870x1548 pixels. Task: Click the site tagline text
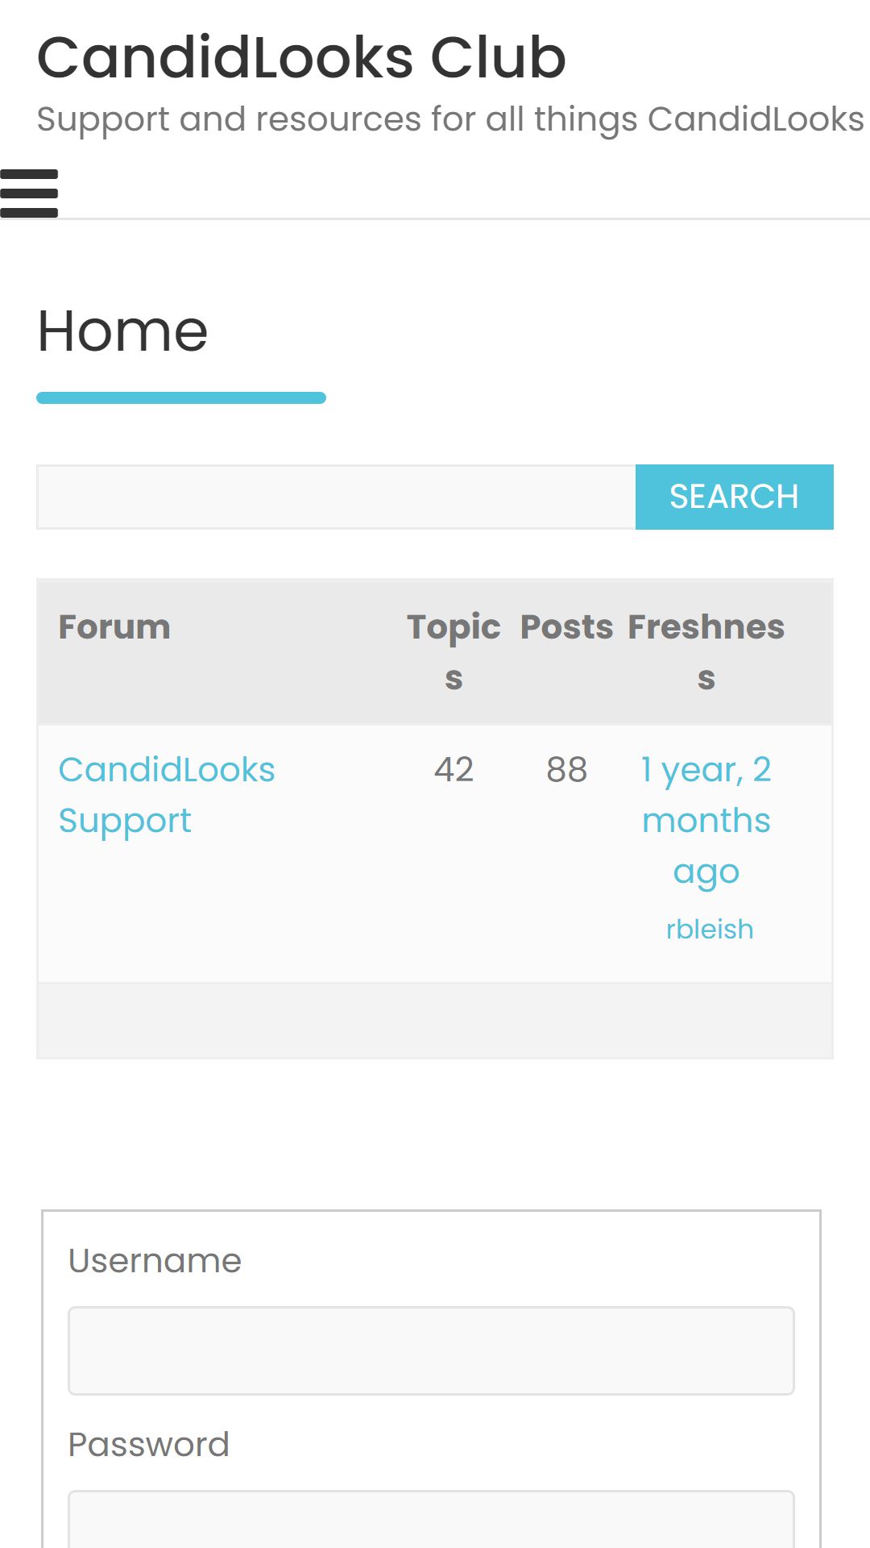tap(450, 119)
